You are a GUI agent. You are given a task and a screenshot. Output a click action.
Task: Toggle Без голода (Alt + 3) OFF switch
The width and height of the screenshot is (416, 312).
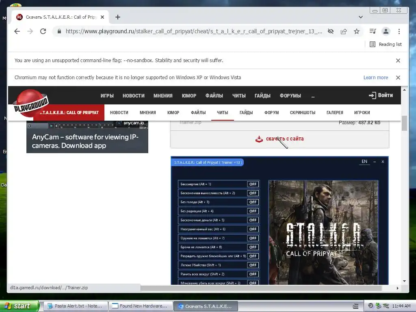[253, 202]
